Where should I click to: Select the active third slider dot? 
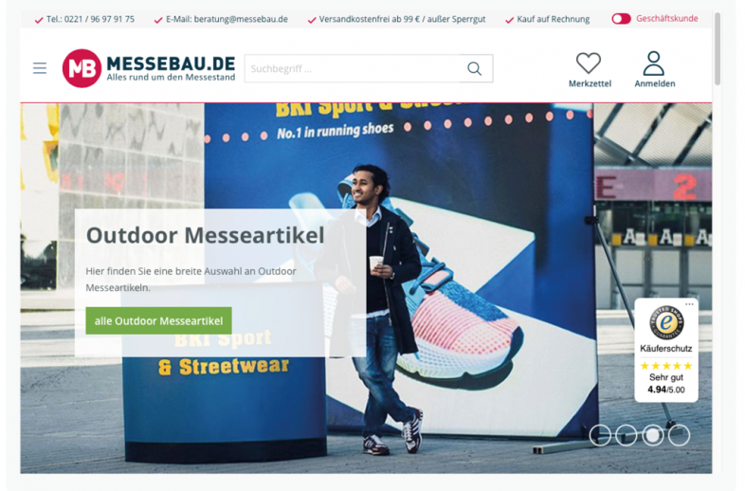[x=653, y=435]
